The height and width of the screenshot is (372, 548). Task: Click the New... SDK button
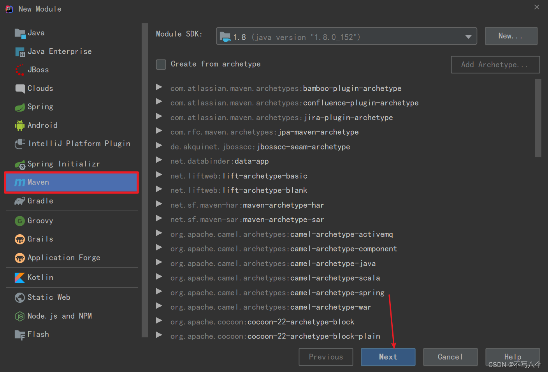coord(511,36)
